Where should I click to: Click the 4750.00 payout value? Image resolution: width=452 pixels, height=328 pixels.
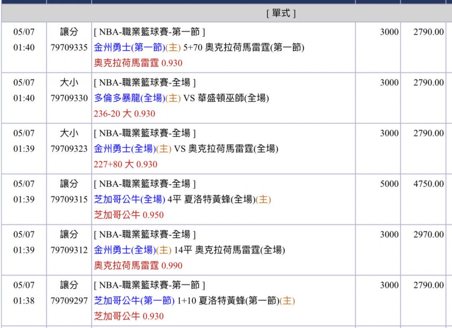pyautogui.click(x=429, y=184)
